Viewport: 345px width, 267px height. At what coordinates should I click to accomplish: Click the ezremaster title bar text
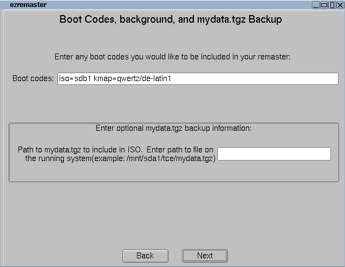pos(28,5)
